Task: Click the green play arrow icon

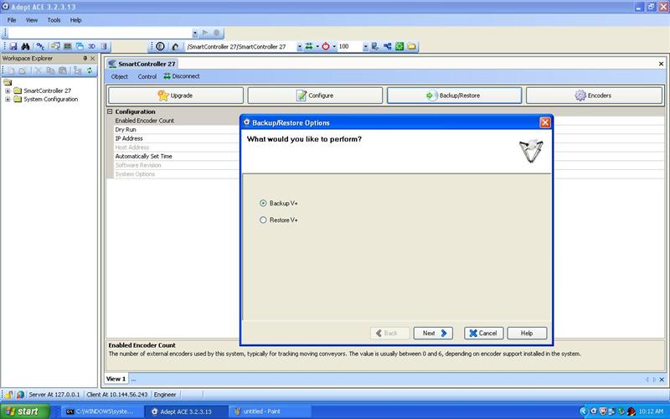Action: point(205,33)
